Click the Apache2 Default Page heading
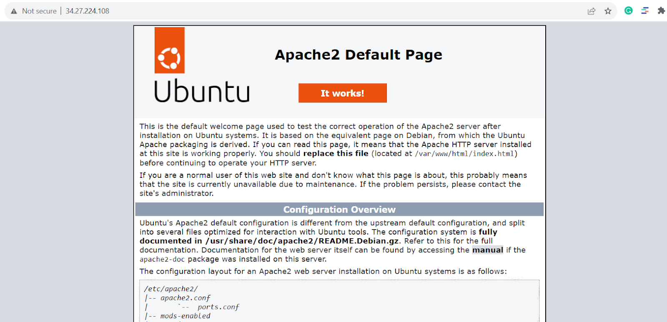667x322 pixels. click(358, 55)
